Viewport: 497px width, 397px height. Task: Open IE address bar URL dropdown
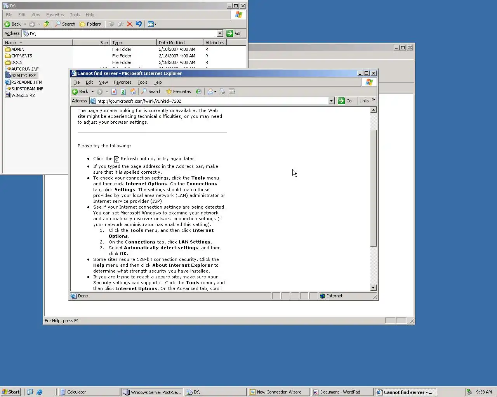[x=331, y=101]
